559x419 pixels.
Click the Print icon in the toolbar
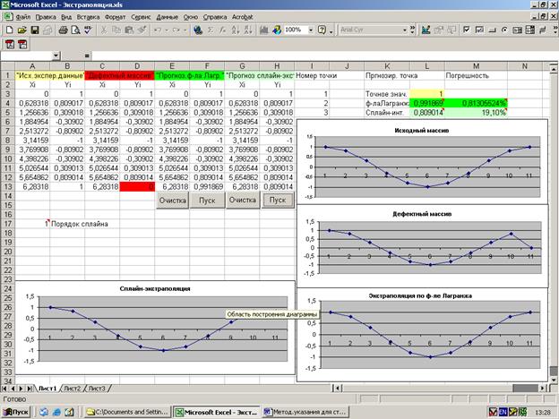(64, 30)
